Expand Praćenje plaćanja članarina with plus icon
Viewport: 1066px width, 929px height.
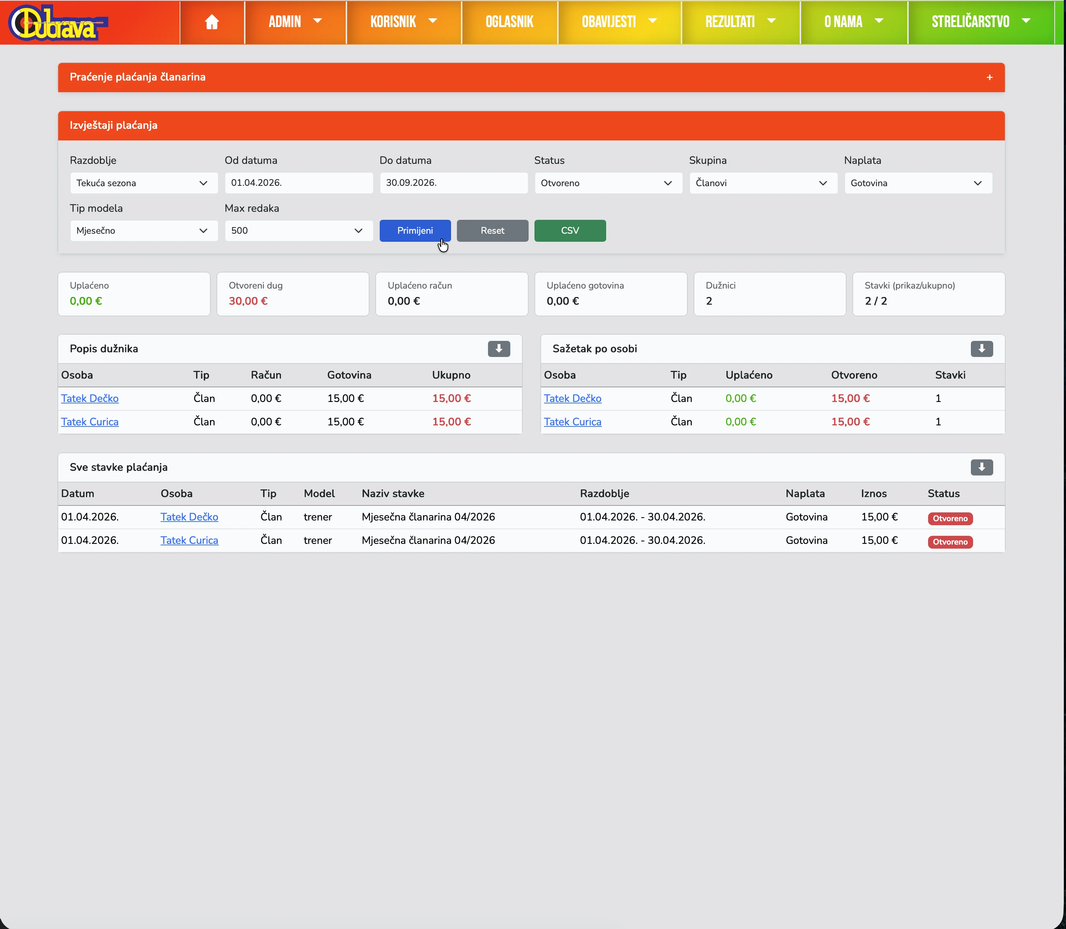click(x=989, y=77)
